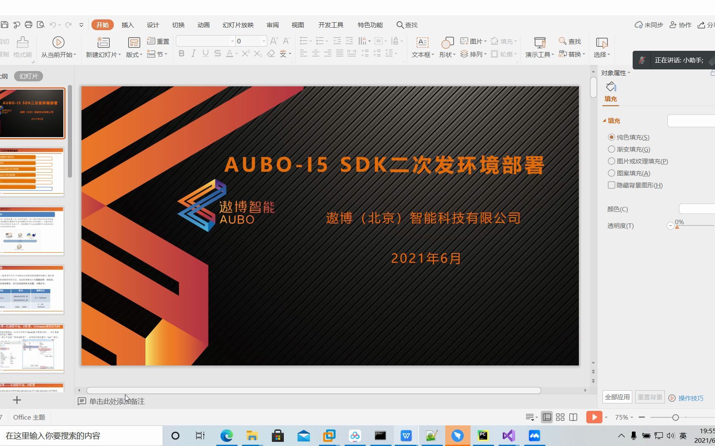Open the Layout (版式) dropdown
715x446 pixels.
pos(134,55)
